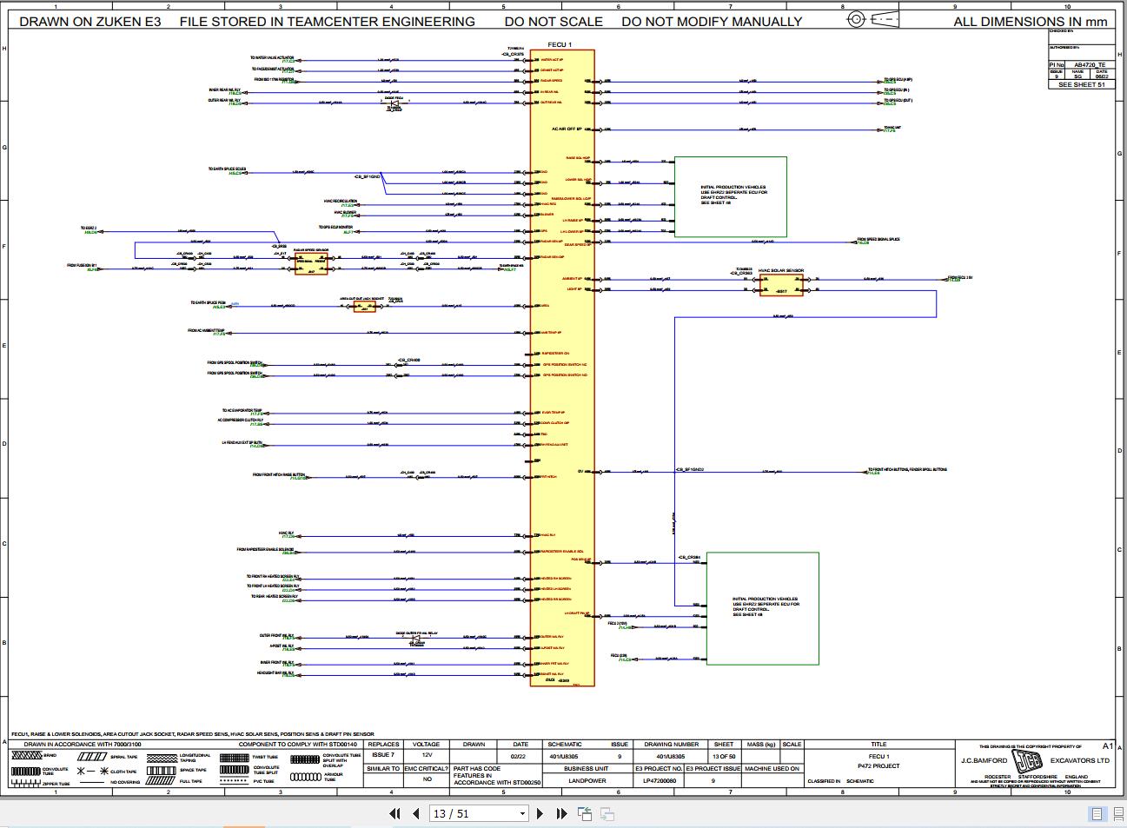Image resolution: width=1127 pixels, height=828 pixels.
Task: Open the page number dropdown arrow
Action: point(521,813)
